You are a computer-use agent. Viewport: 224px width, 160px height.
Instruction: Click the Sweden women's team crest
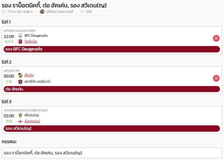tap(20, 115)
